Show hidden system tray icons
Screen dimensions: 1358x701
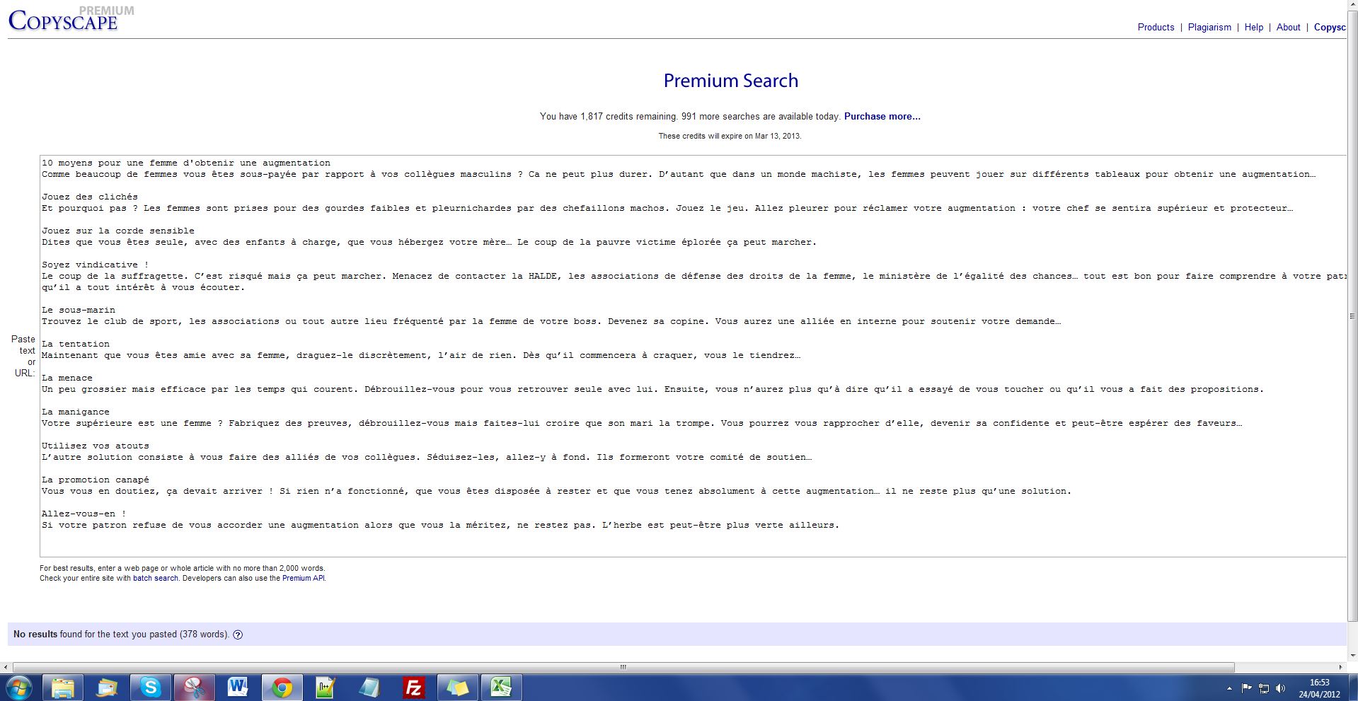pos(1229,688)
